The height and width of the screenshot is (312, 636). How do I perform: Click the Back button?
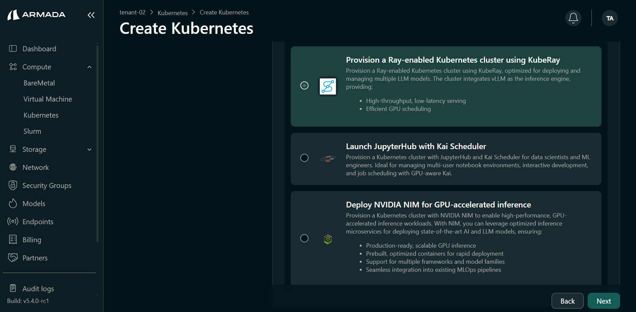(567, 301)
